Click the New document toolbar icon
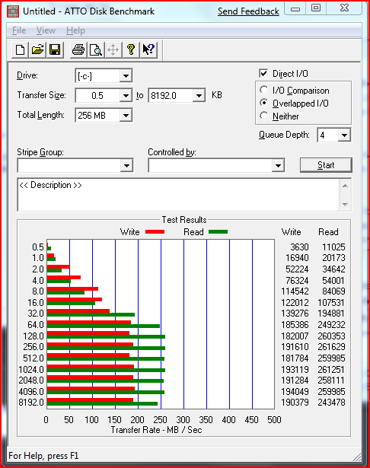Image resolution: width=370 pixels, height=468 pixels. (20, 49)
